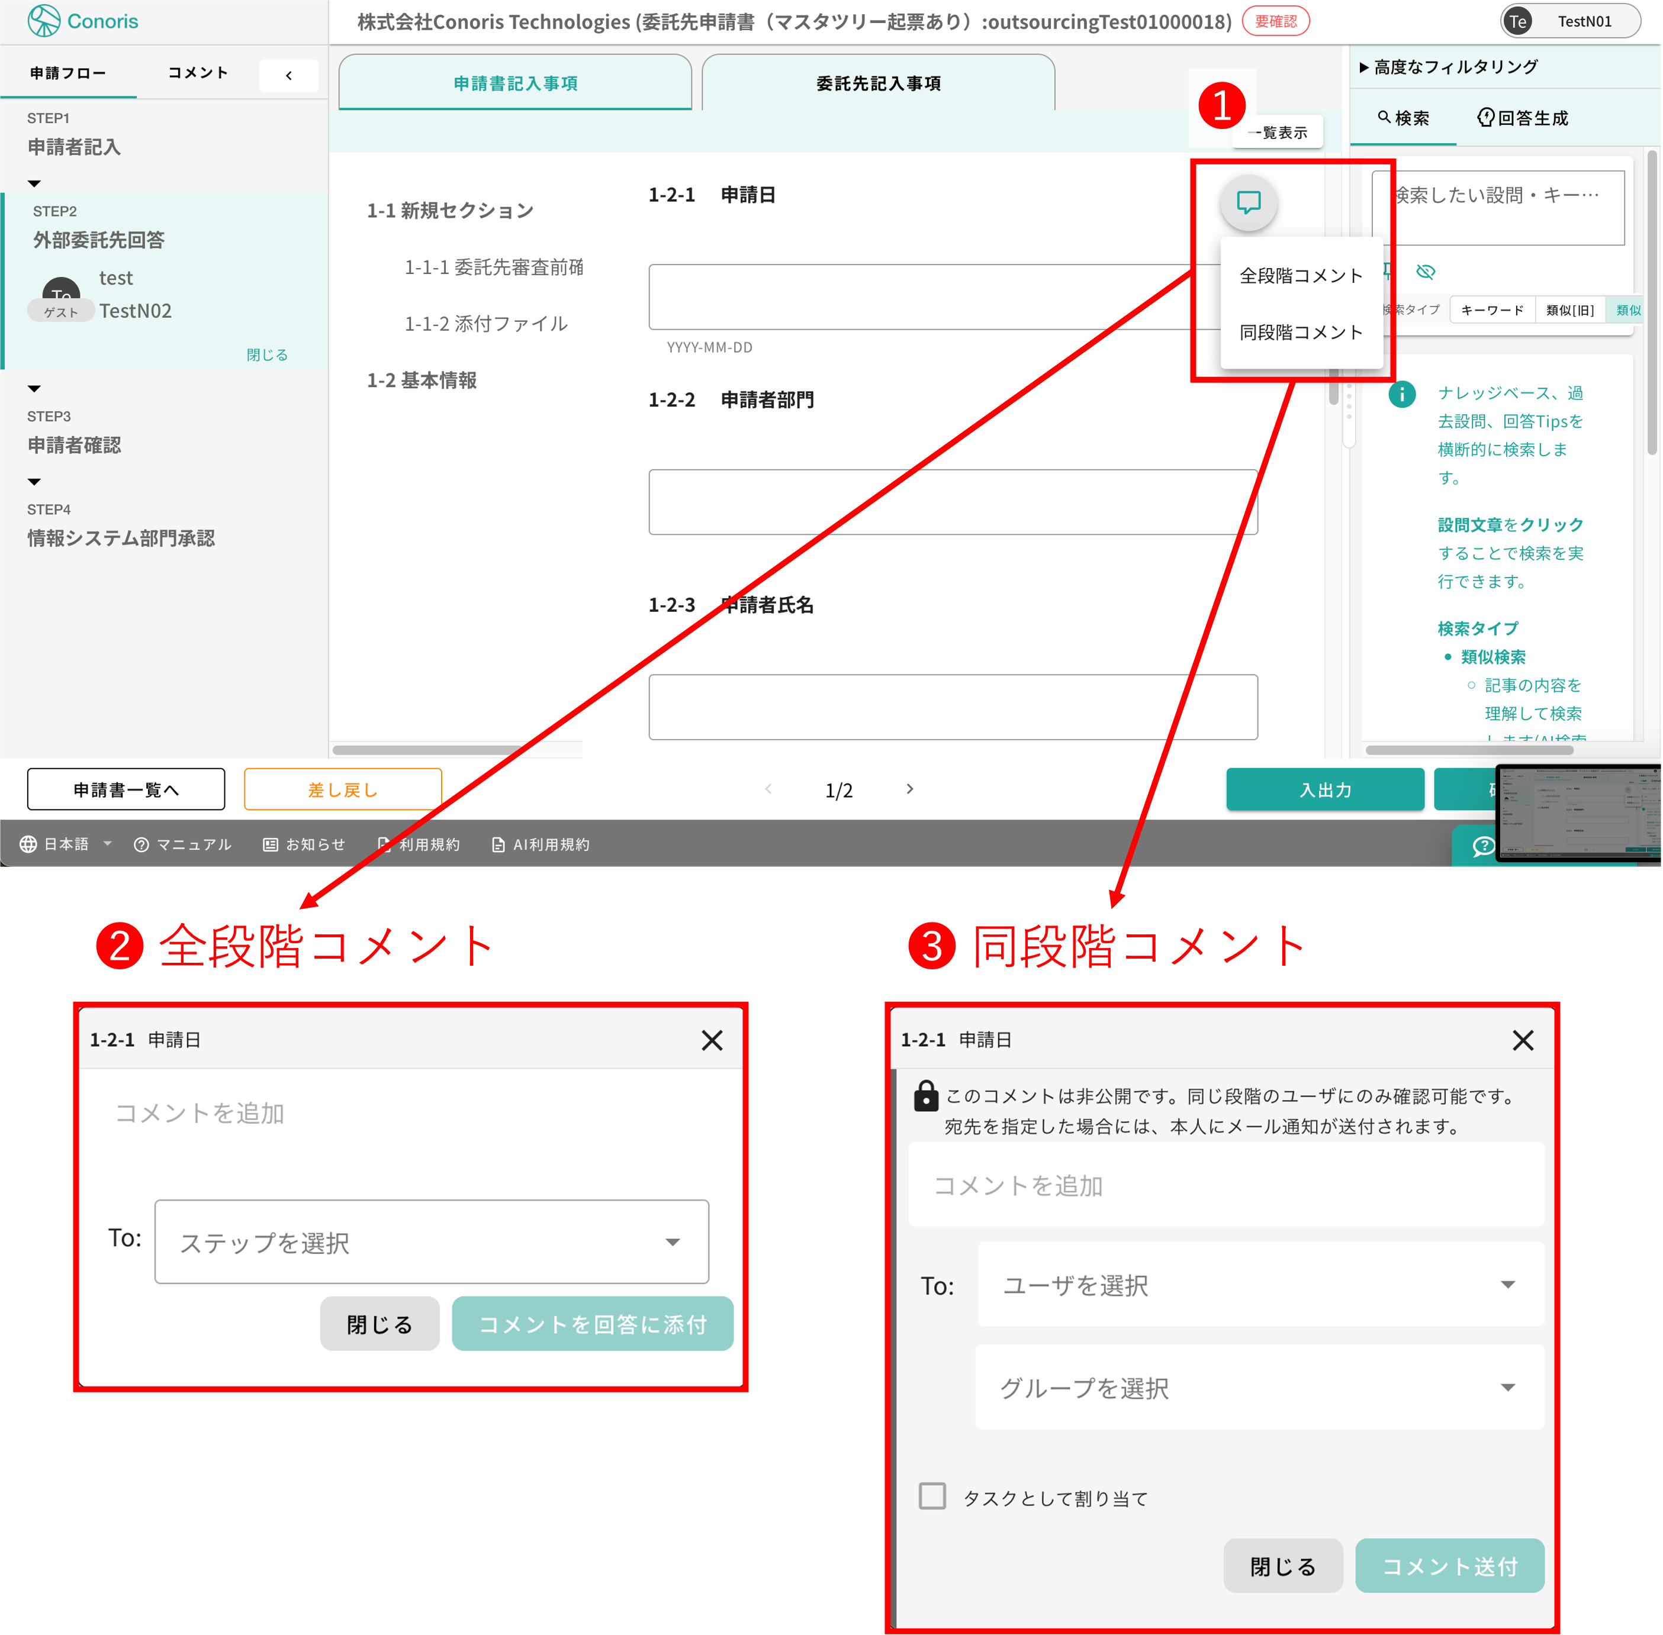
Task: Open the ステップを選択 dropdown
Action: pos(431,1241)
